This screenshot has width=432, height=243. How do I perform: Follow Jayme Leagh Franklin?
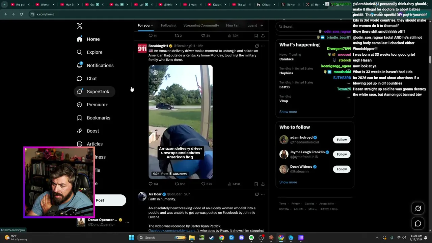pyautogui.click(x=342, y=154)
